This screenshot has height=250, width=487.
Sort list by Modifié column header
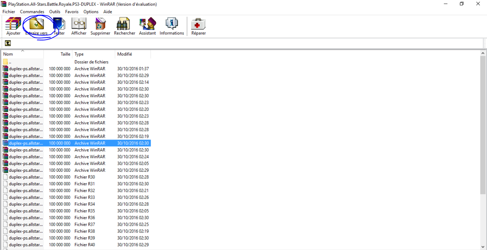133,54
